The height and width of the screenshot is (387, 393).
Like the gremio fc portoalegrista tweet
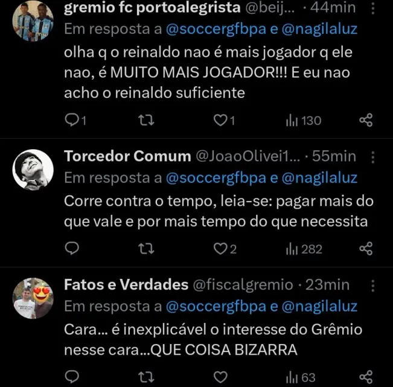click(x=220, y=121)
